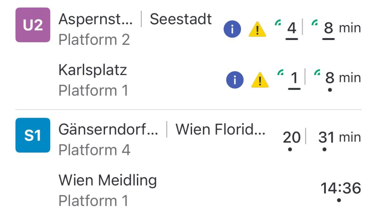Open the info icon beside Seestadt departures
This screenshot has height=218, width=377.
coord(232,29)
